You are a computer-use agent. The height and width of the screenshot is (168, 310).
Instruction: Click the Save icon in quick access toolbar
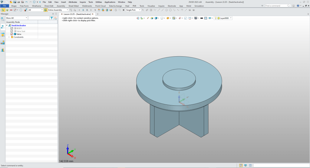[15, 2]
